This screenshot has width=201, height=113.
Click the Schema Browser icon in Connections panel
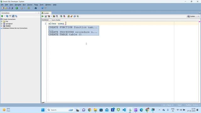(13, 16)
